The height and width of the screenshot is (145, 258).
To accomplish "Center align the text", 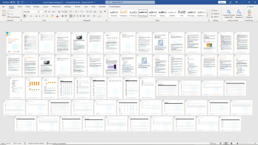I will [74, 16].
